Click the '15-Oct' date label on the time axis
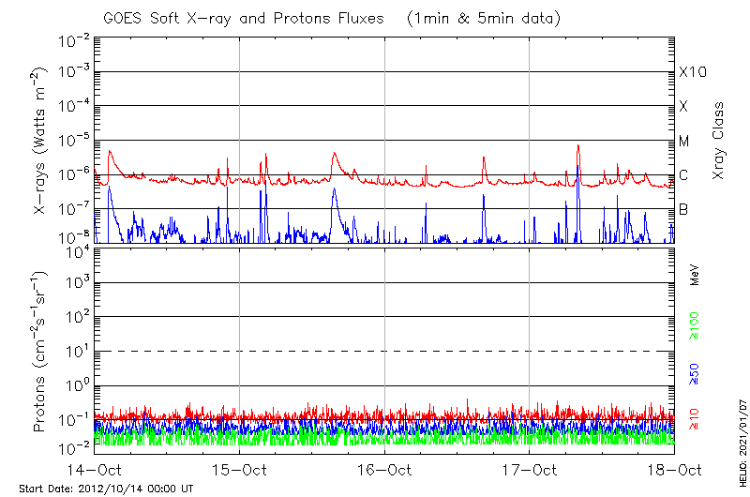The width and height of the screenshot is (750, 497). [240, 469]
